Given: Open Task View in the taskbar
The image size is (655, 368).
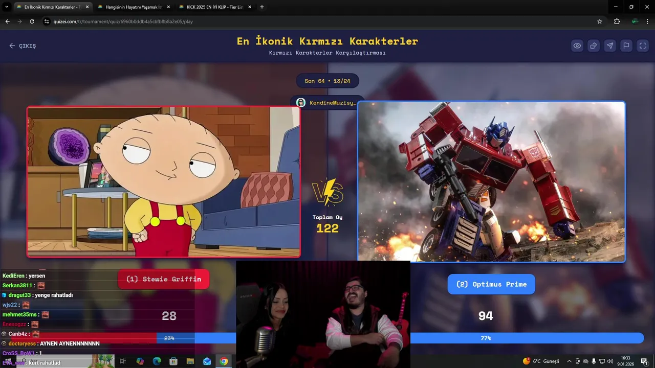Looking at the screenshot, I should (123, 361).
